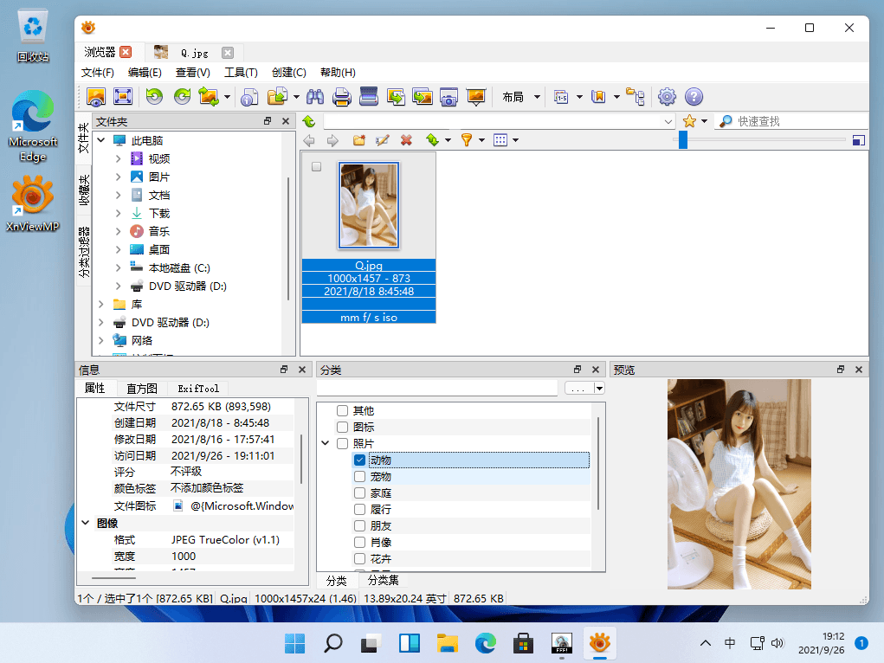The image size is (884, 663).
Task: Open the scanner import icon
Action: pyautogui.click(x=369, y=97)
